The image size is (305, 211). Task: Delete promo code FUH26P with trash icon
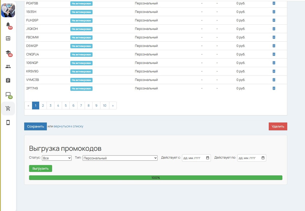274,20
